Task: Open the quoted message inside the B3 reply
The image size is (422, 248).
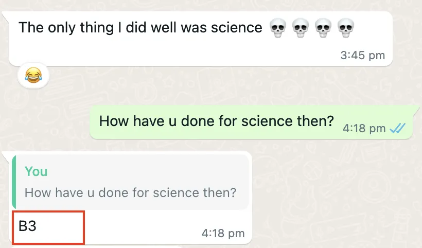Action: pos(131,193)
